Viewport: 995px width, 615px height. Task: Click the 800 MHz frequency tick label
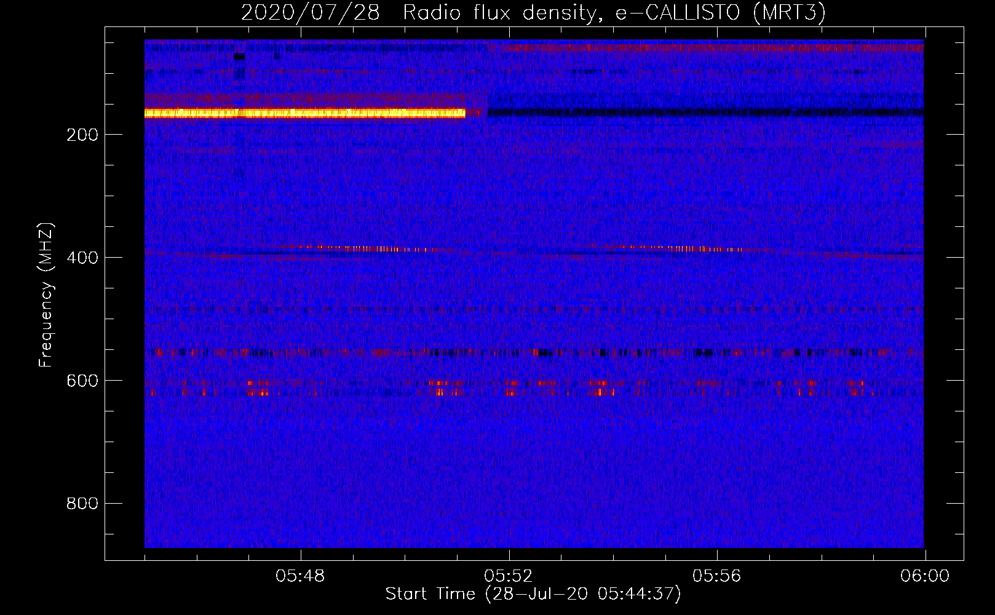point(82,504)
